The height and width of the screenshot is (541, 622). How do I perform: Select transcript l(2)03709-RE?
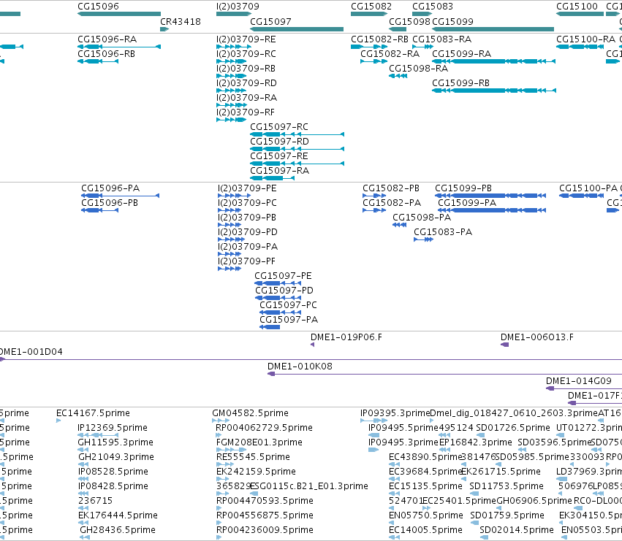(x=246, y=39)
